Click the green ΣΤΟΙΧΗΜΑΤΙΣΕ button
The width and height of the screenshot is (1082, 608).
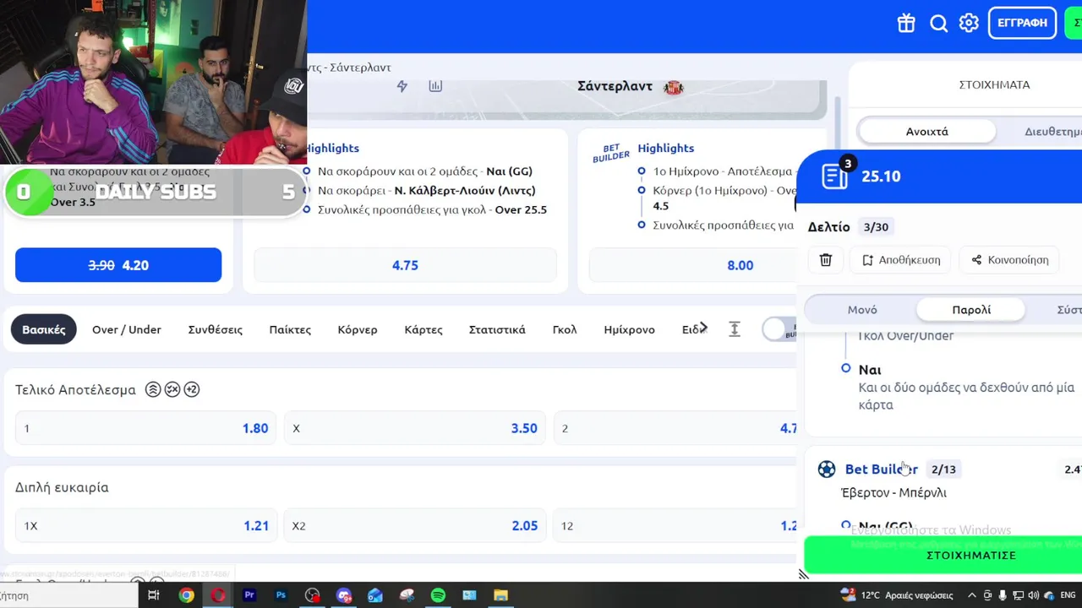click(x=943, y=555)
